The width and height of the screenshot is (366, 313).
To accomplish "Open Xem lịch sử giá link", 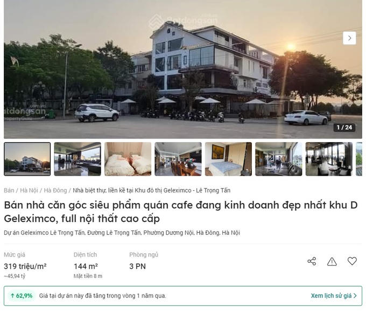I will 331,296.
